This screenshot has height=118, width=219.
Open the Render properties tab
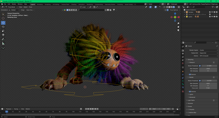pyautogui.click(x=183, y=51)
